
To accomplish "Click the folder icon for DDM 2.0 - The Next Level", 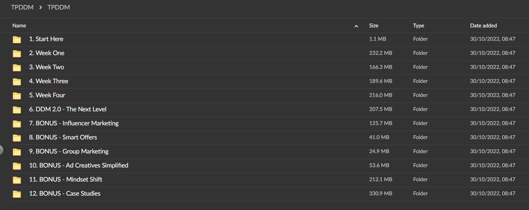I will (17, 110).
